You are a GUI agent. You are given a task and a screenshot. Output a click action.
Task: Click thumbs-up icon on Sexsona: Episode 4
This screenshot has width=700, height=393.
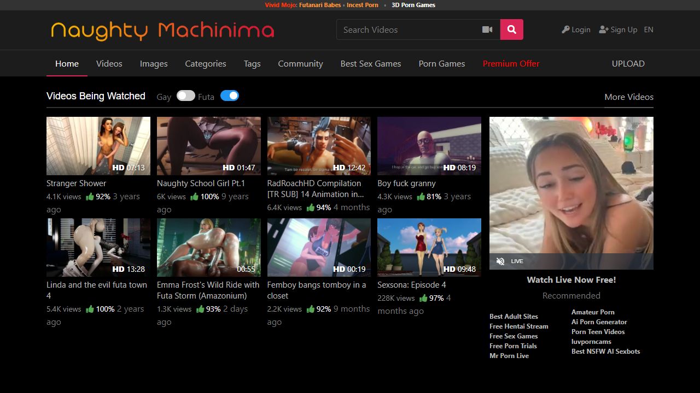point(423,298)
